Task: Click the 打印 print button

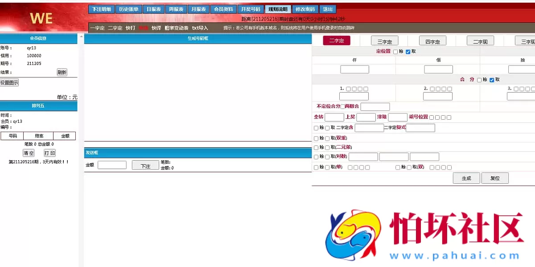Action: click(x=49, y=153)
